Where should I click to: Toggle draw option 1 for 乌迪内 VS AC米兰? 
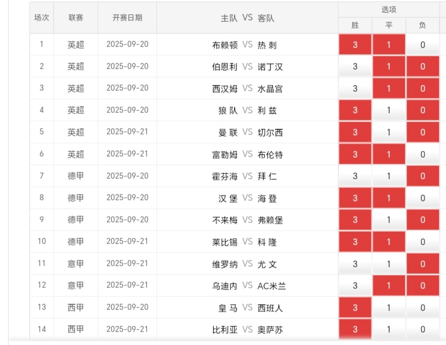(x=389, y=286)
